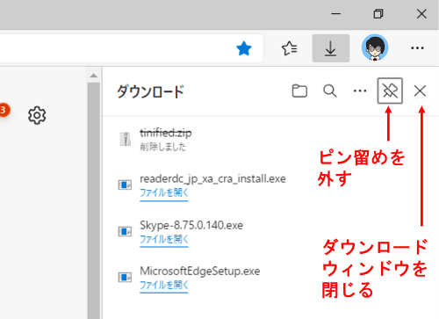Select the MicrosoftEdgeSetup.exe filename
The image size is (439, 319).
pos(200,271)
